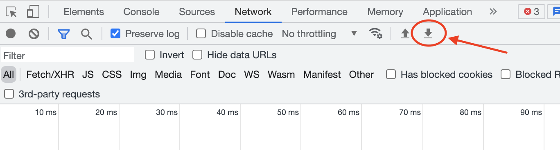Uncheck the Preserve log checkbox
560x150 pixels.
point(115,33)
